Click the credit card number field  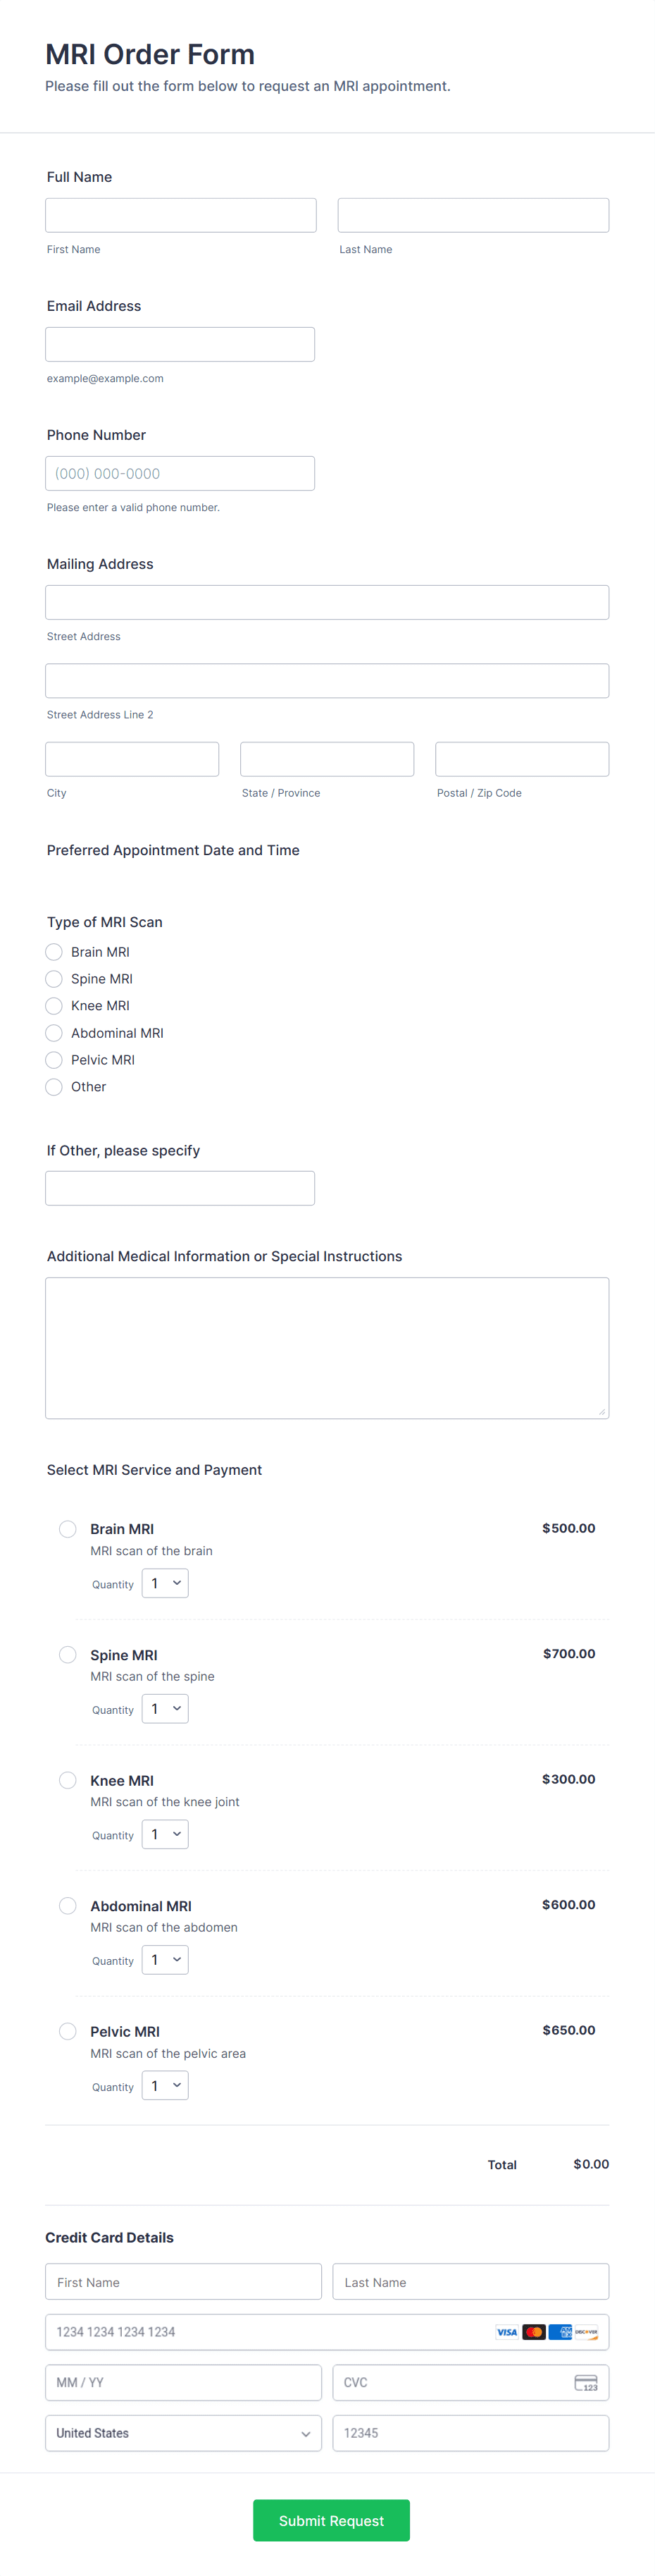pyautogui.click(x=249, y=2331)
